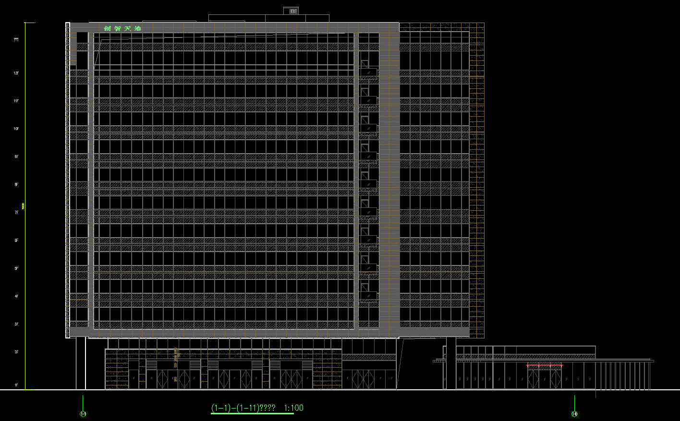This screenshot has height=421, width=680.
Task: Select the 9F floor level label
Action: click(16, 157)
